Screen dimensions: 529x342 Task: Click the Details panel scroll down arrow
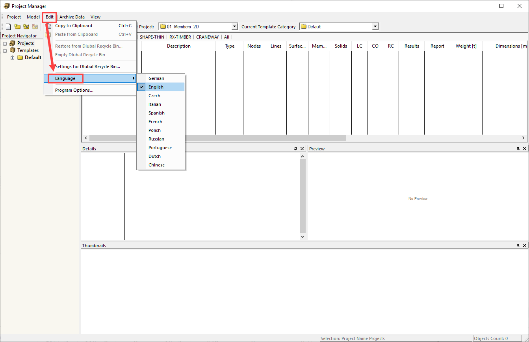tap(303, 237)
